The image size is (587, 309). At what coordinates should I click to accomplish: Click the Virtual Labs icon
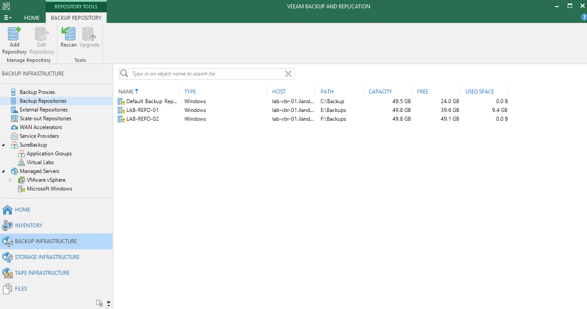tap(22, 162)
